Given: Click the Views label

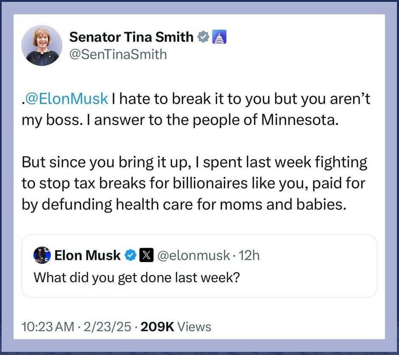Looking at the screenshot, I should tap(194, 327).
